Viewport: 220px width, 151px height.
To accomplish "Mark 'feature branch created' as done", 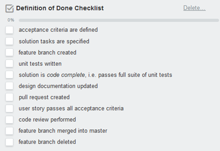I will coord(9,52).
